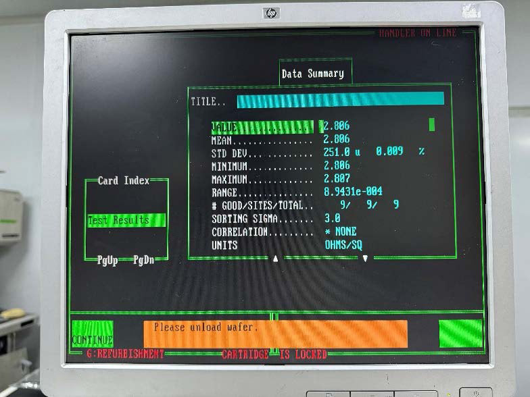Click the down arrow below data summary
Viewport: 530px width, 397px height.
(365, 259)
